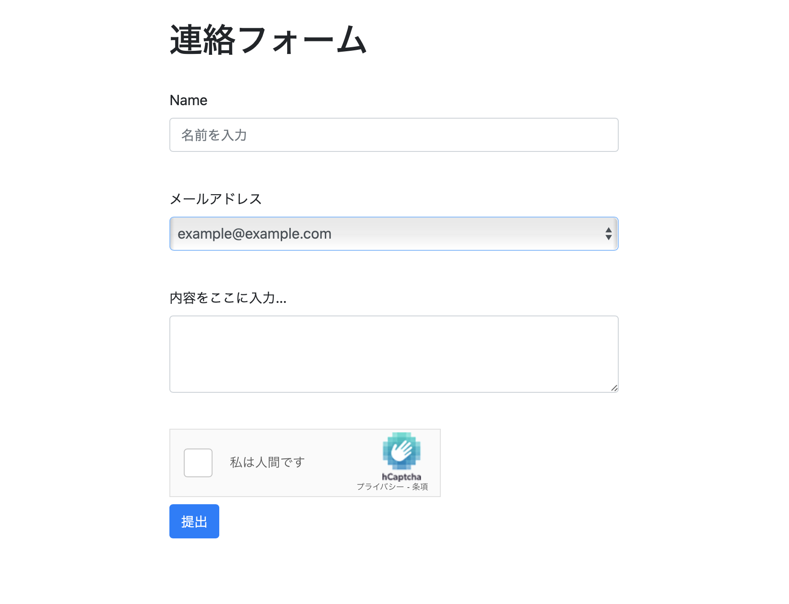Click the Name field label
The height and width of the screenshot is (604, 789).
pyautogui.click(x=188, y=100)
